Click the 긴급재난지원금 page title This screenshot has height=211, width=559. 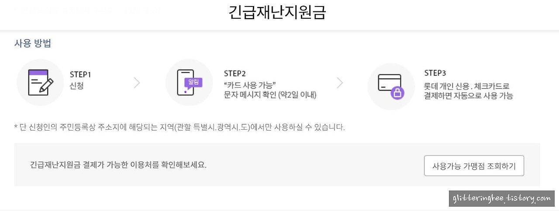click(277, 13)
